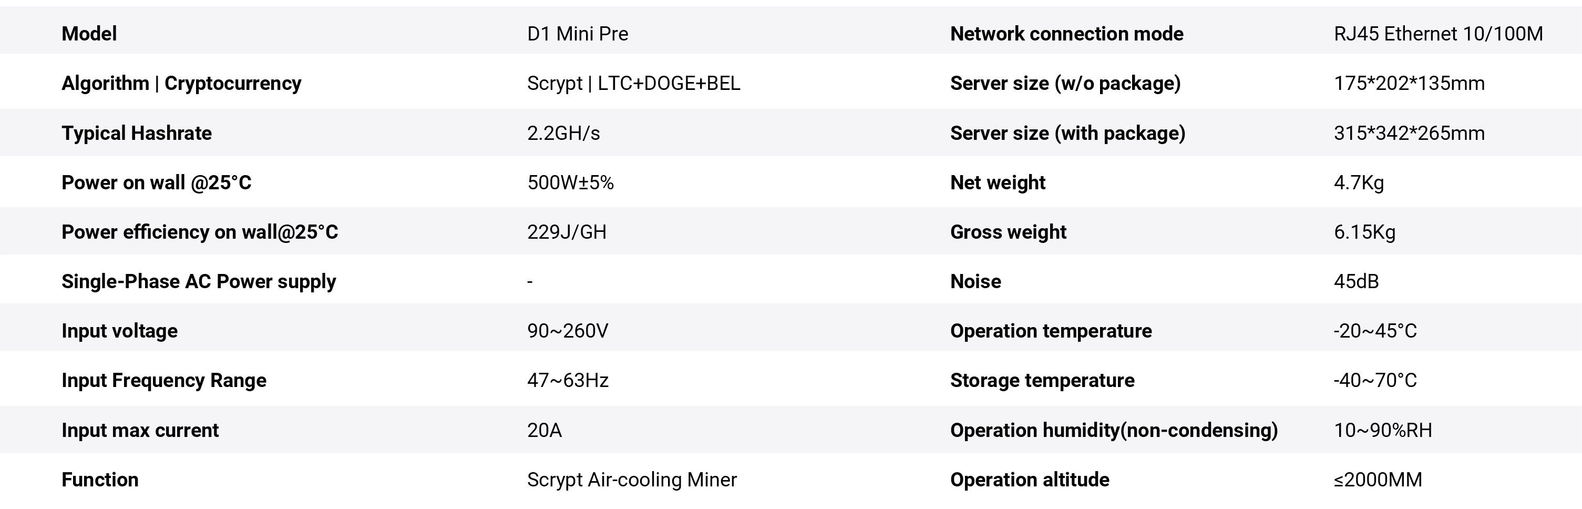
Task: Click the 90~260V input voltage value
Action: click(x=568, y=331)
